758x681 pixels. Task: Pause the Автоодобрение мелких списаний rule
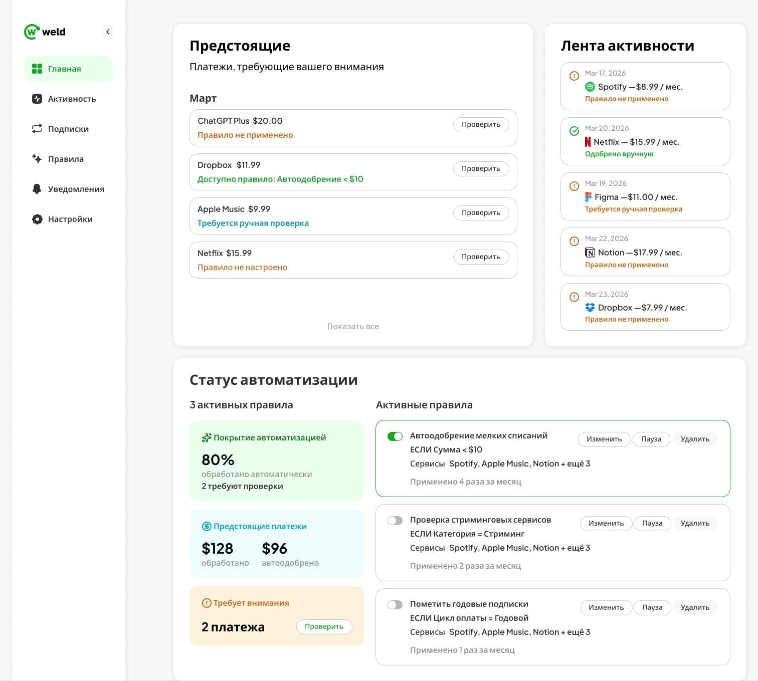click(651, 439)
